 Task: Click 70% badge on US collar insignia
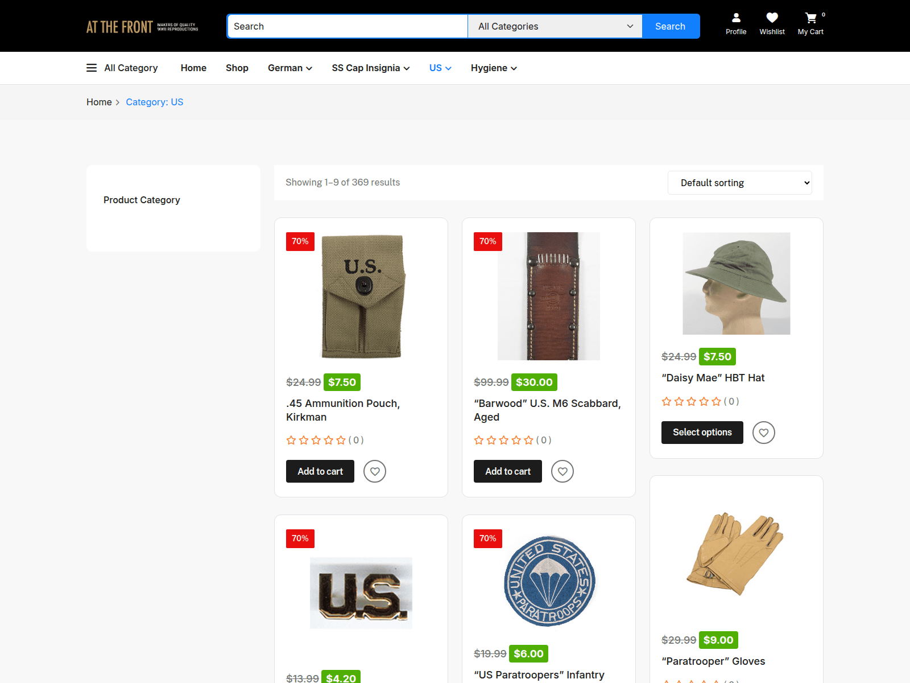coord(300,538)
